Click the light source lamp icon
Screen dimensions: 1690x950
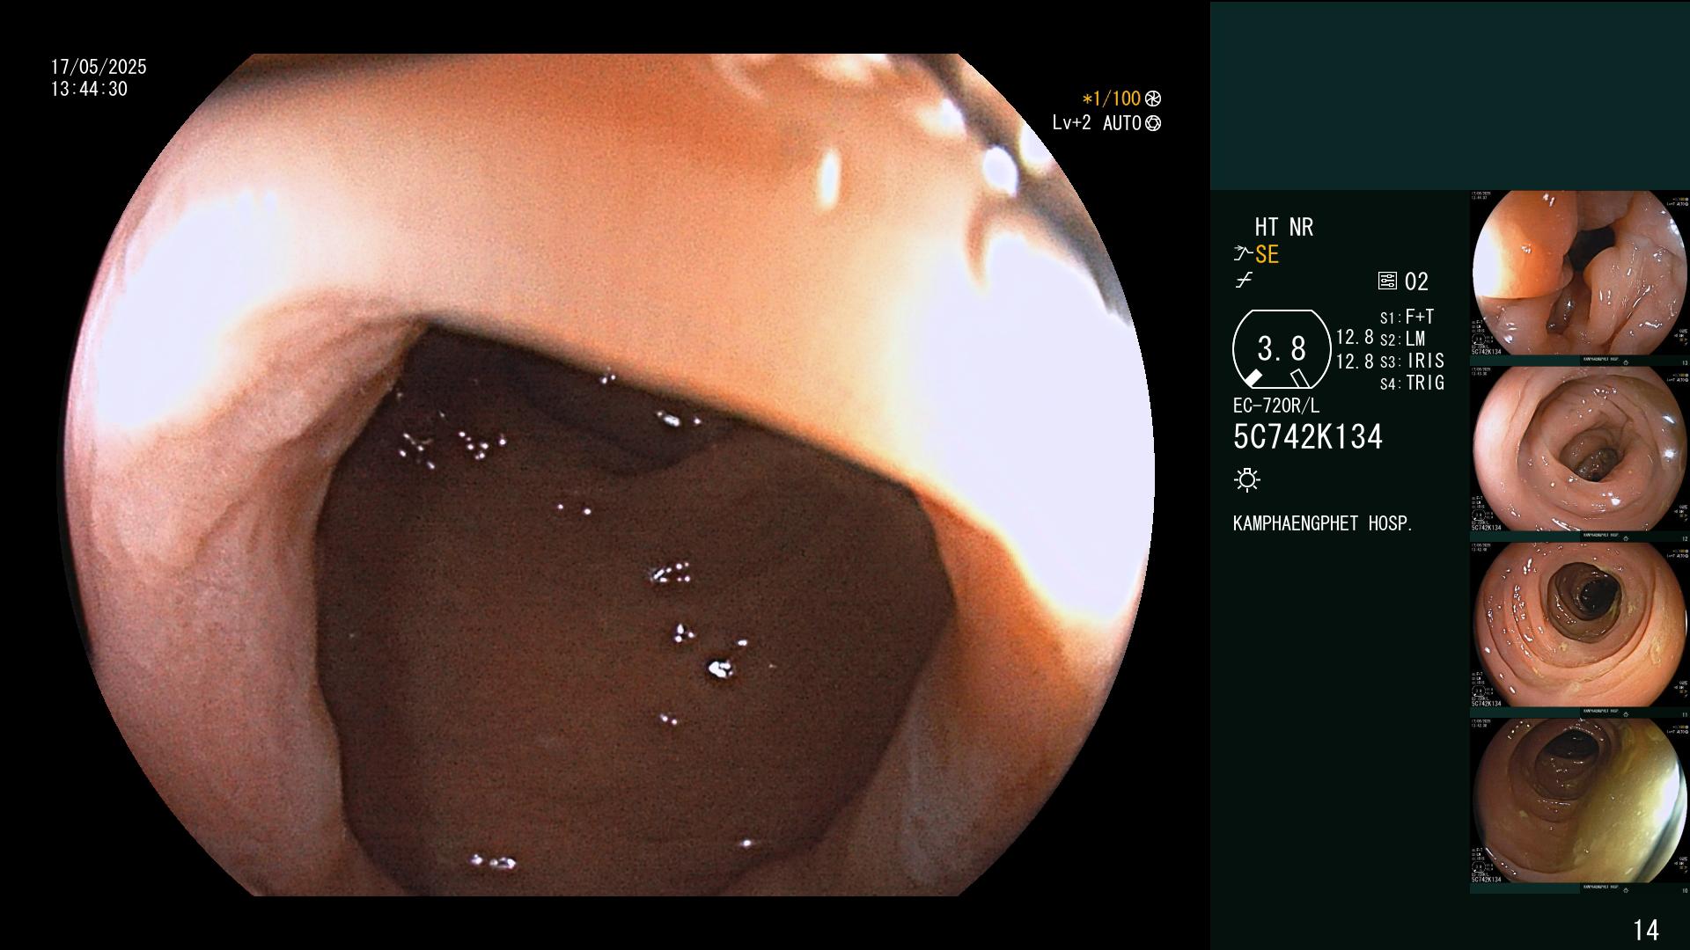pos(1247,480)
